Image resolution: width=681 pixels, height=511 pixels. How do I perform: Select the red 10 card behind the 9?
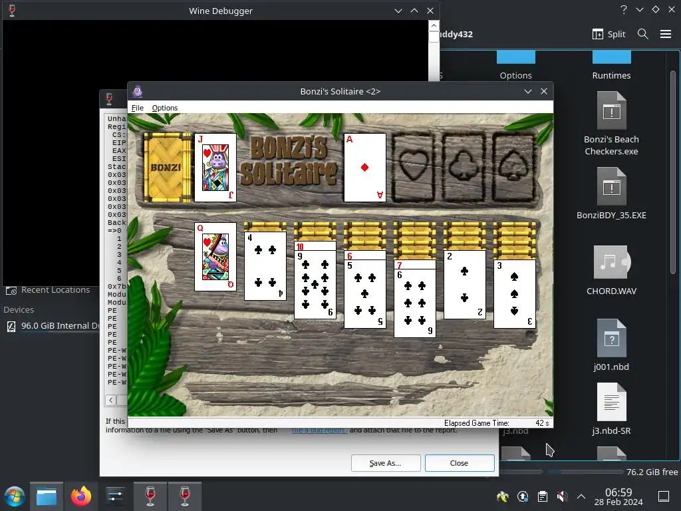(x=315, y=246)
